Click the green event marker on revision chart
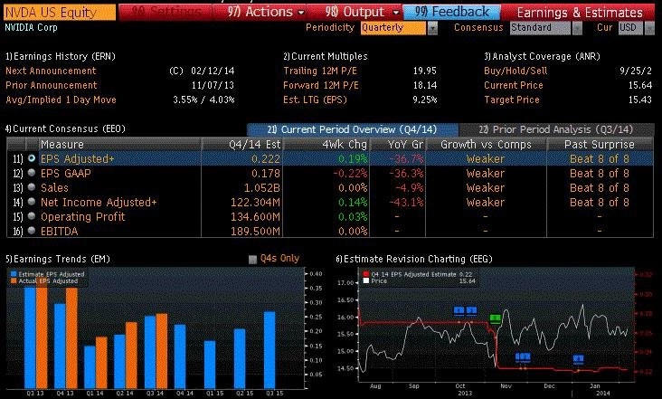 (x=496, y=318)
